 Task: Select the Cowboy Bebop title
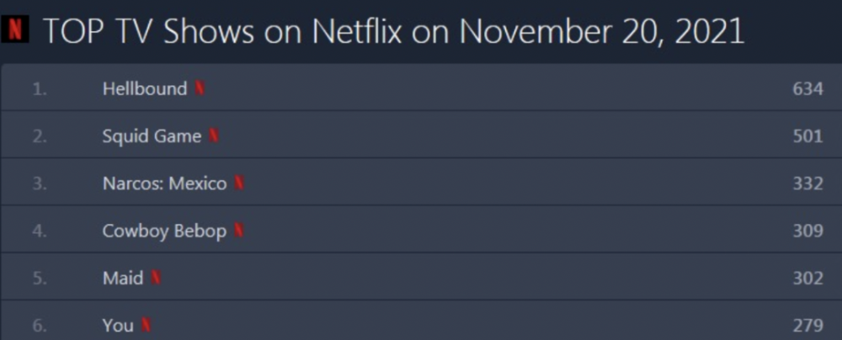pos(164,231)
